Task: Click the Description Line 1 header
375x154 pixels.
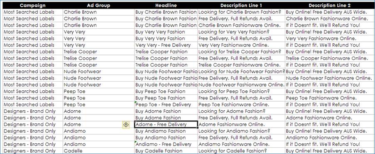Action: pos(241,5)
